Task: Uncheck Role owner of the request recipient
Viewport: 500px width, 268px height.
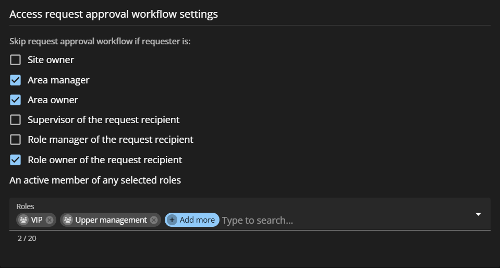Action: tap(16, 160)
